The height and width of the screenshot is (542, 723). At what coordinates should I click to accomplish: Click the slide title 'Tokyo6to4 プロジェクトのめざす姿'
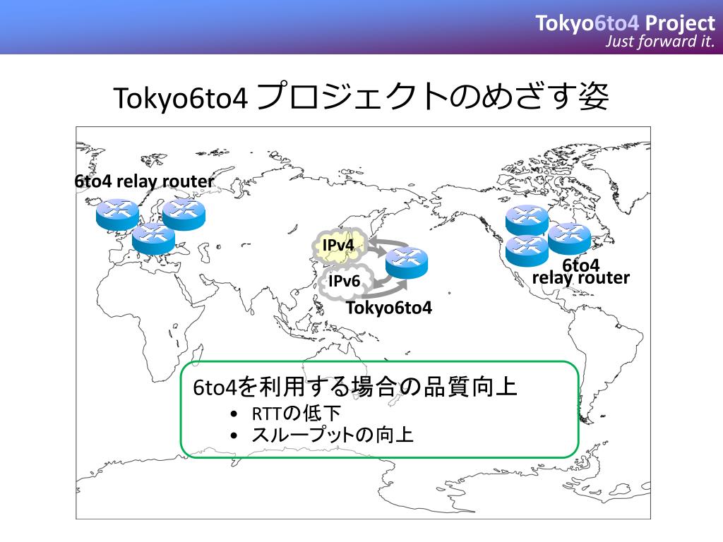(361, 96)
